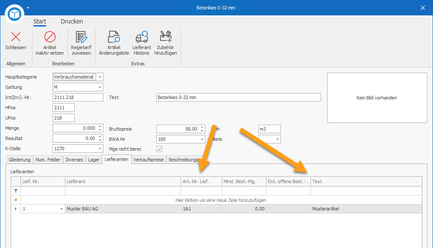Image resolution: width=433 pixels, height=248 pixels.
Task: Open the Lager tab
Action: (94, 160)
